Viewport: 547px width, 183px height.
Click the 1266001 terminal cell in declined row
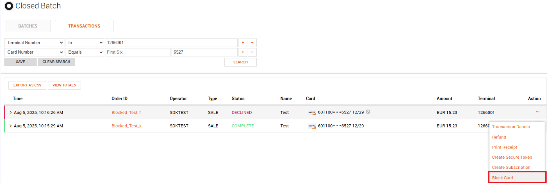click(486, 113)
